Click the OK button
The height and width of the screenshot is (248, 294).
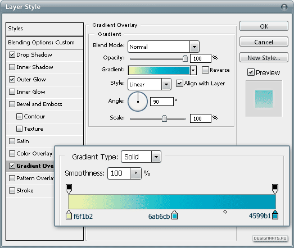(x=264, y=26)
